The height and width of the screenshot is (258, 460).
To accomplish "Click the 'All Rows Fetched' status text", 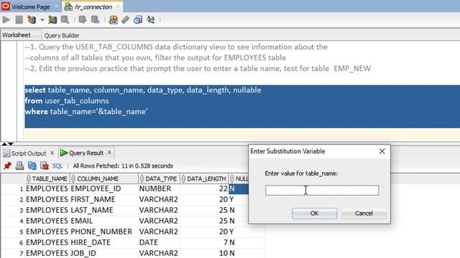I will tap(123, 166).
